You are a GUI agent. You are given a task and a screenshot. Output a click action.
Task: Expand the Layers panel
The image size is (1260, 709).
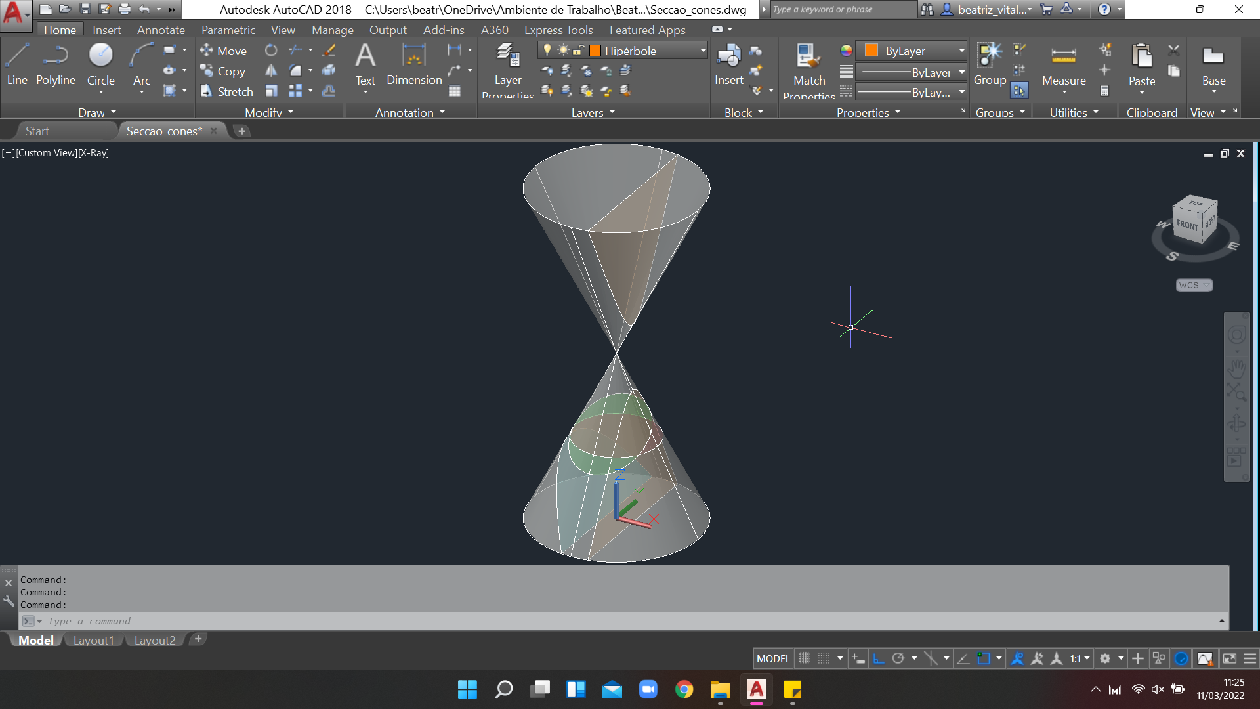[x=593, y=112]
